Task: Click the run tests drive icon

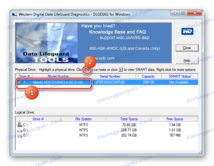Action: (x=87, y=70)
